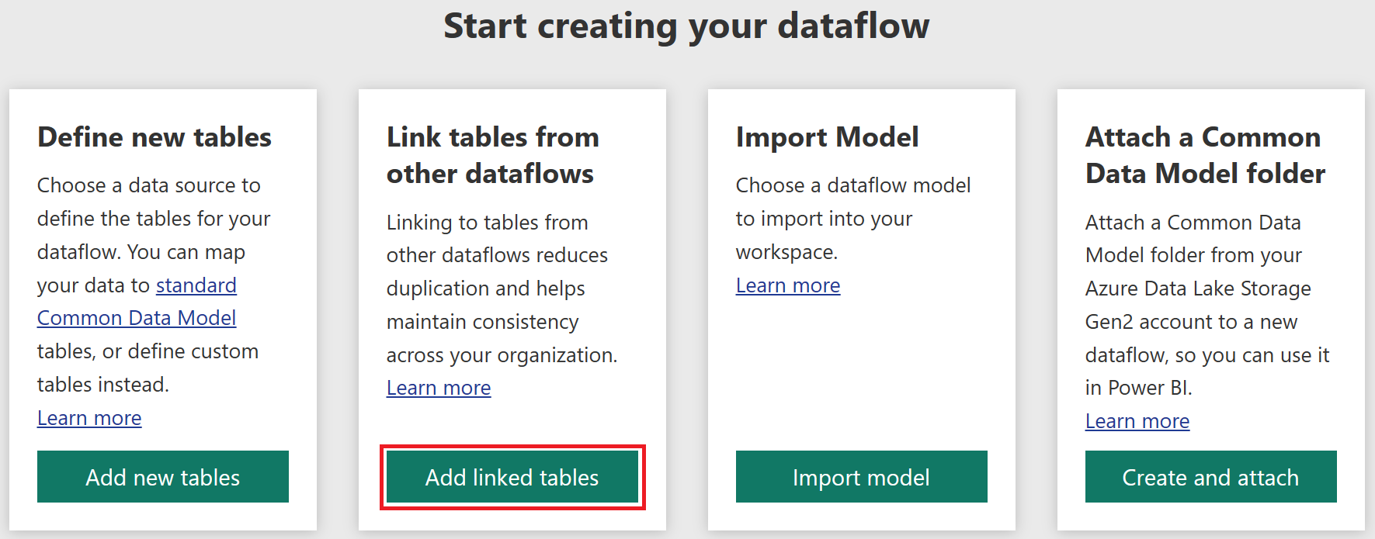Click the 'Import Model' card heading
This screenshot has height=539, width=1375.
(x=827, y=137)
